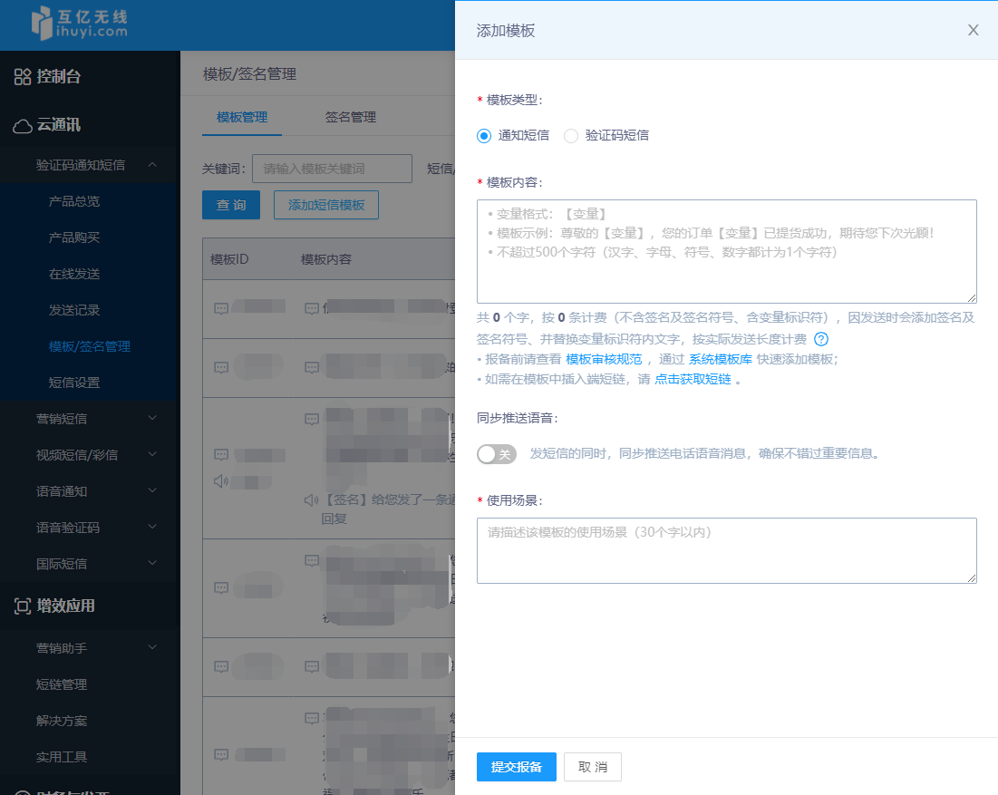This screenshot has height=795, width=998.
Task: Select the 验证码短信 radio button
Action: [571, 136]
